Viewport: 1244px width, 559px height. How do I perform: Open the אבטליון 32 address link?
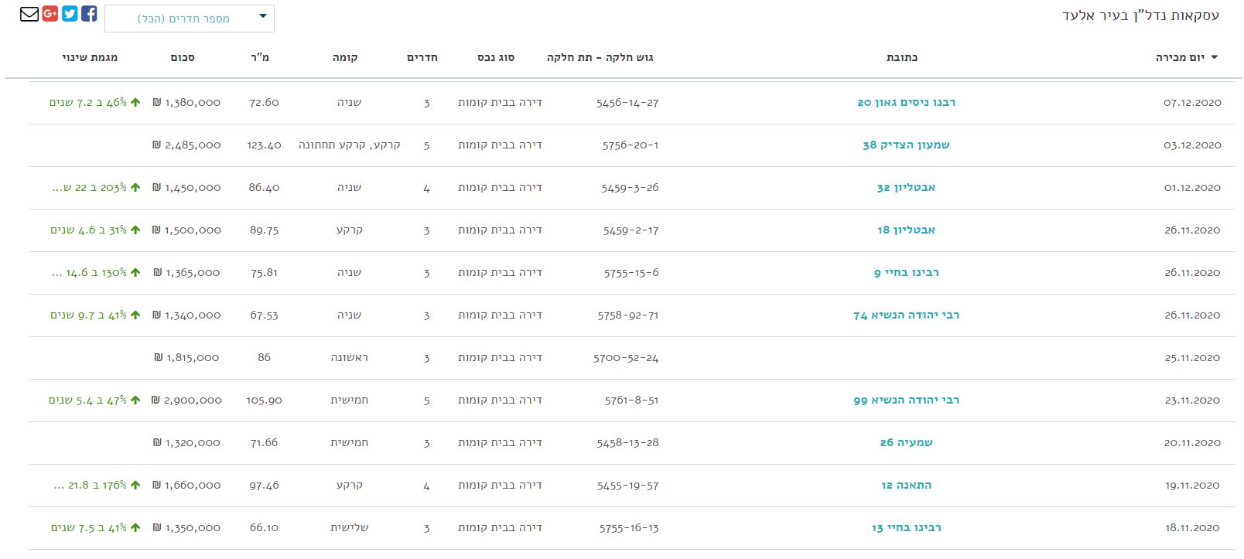point(906,187)
